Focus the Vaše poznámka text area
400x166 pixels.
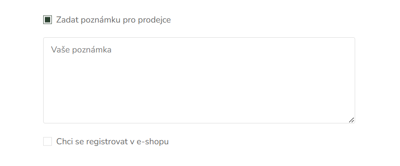click(199, 80)
